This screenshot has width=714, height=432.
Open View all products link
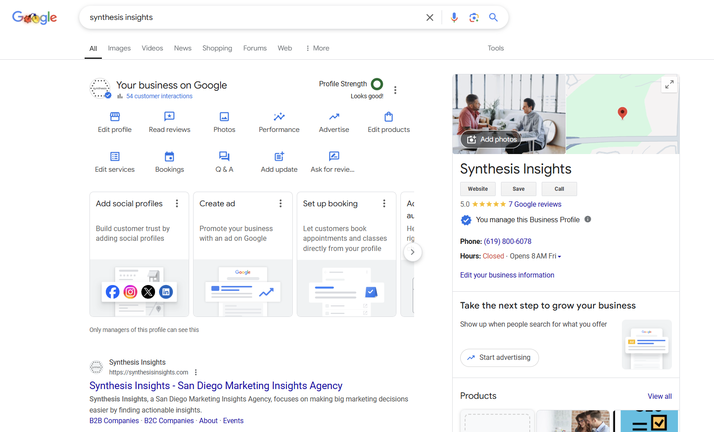tap(660, 396)
